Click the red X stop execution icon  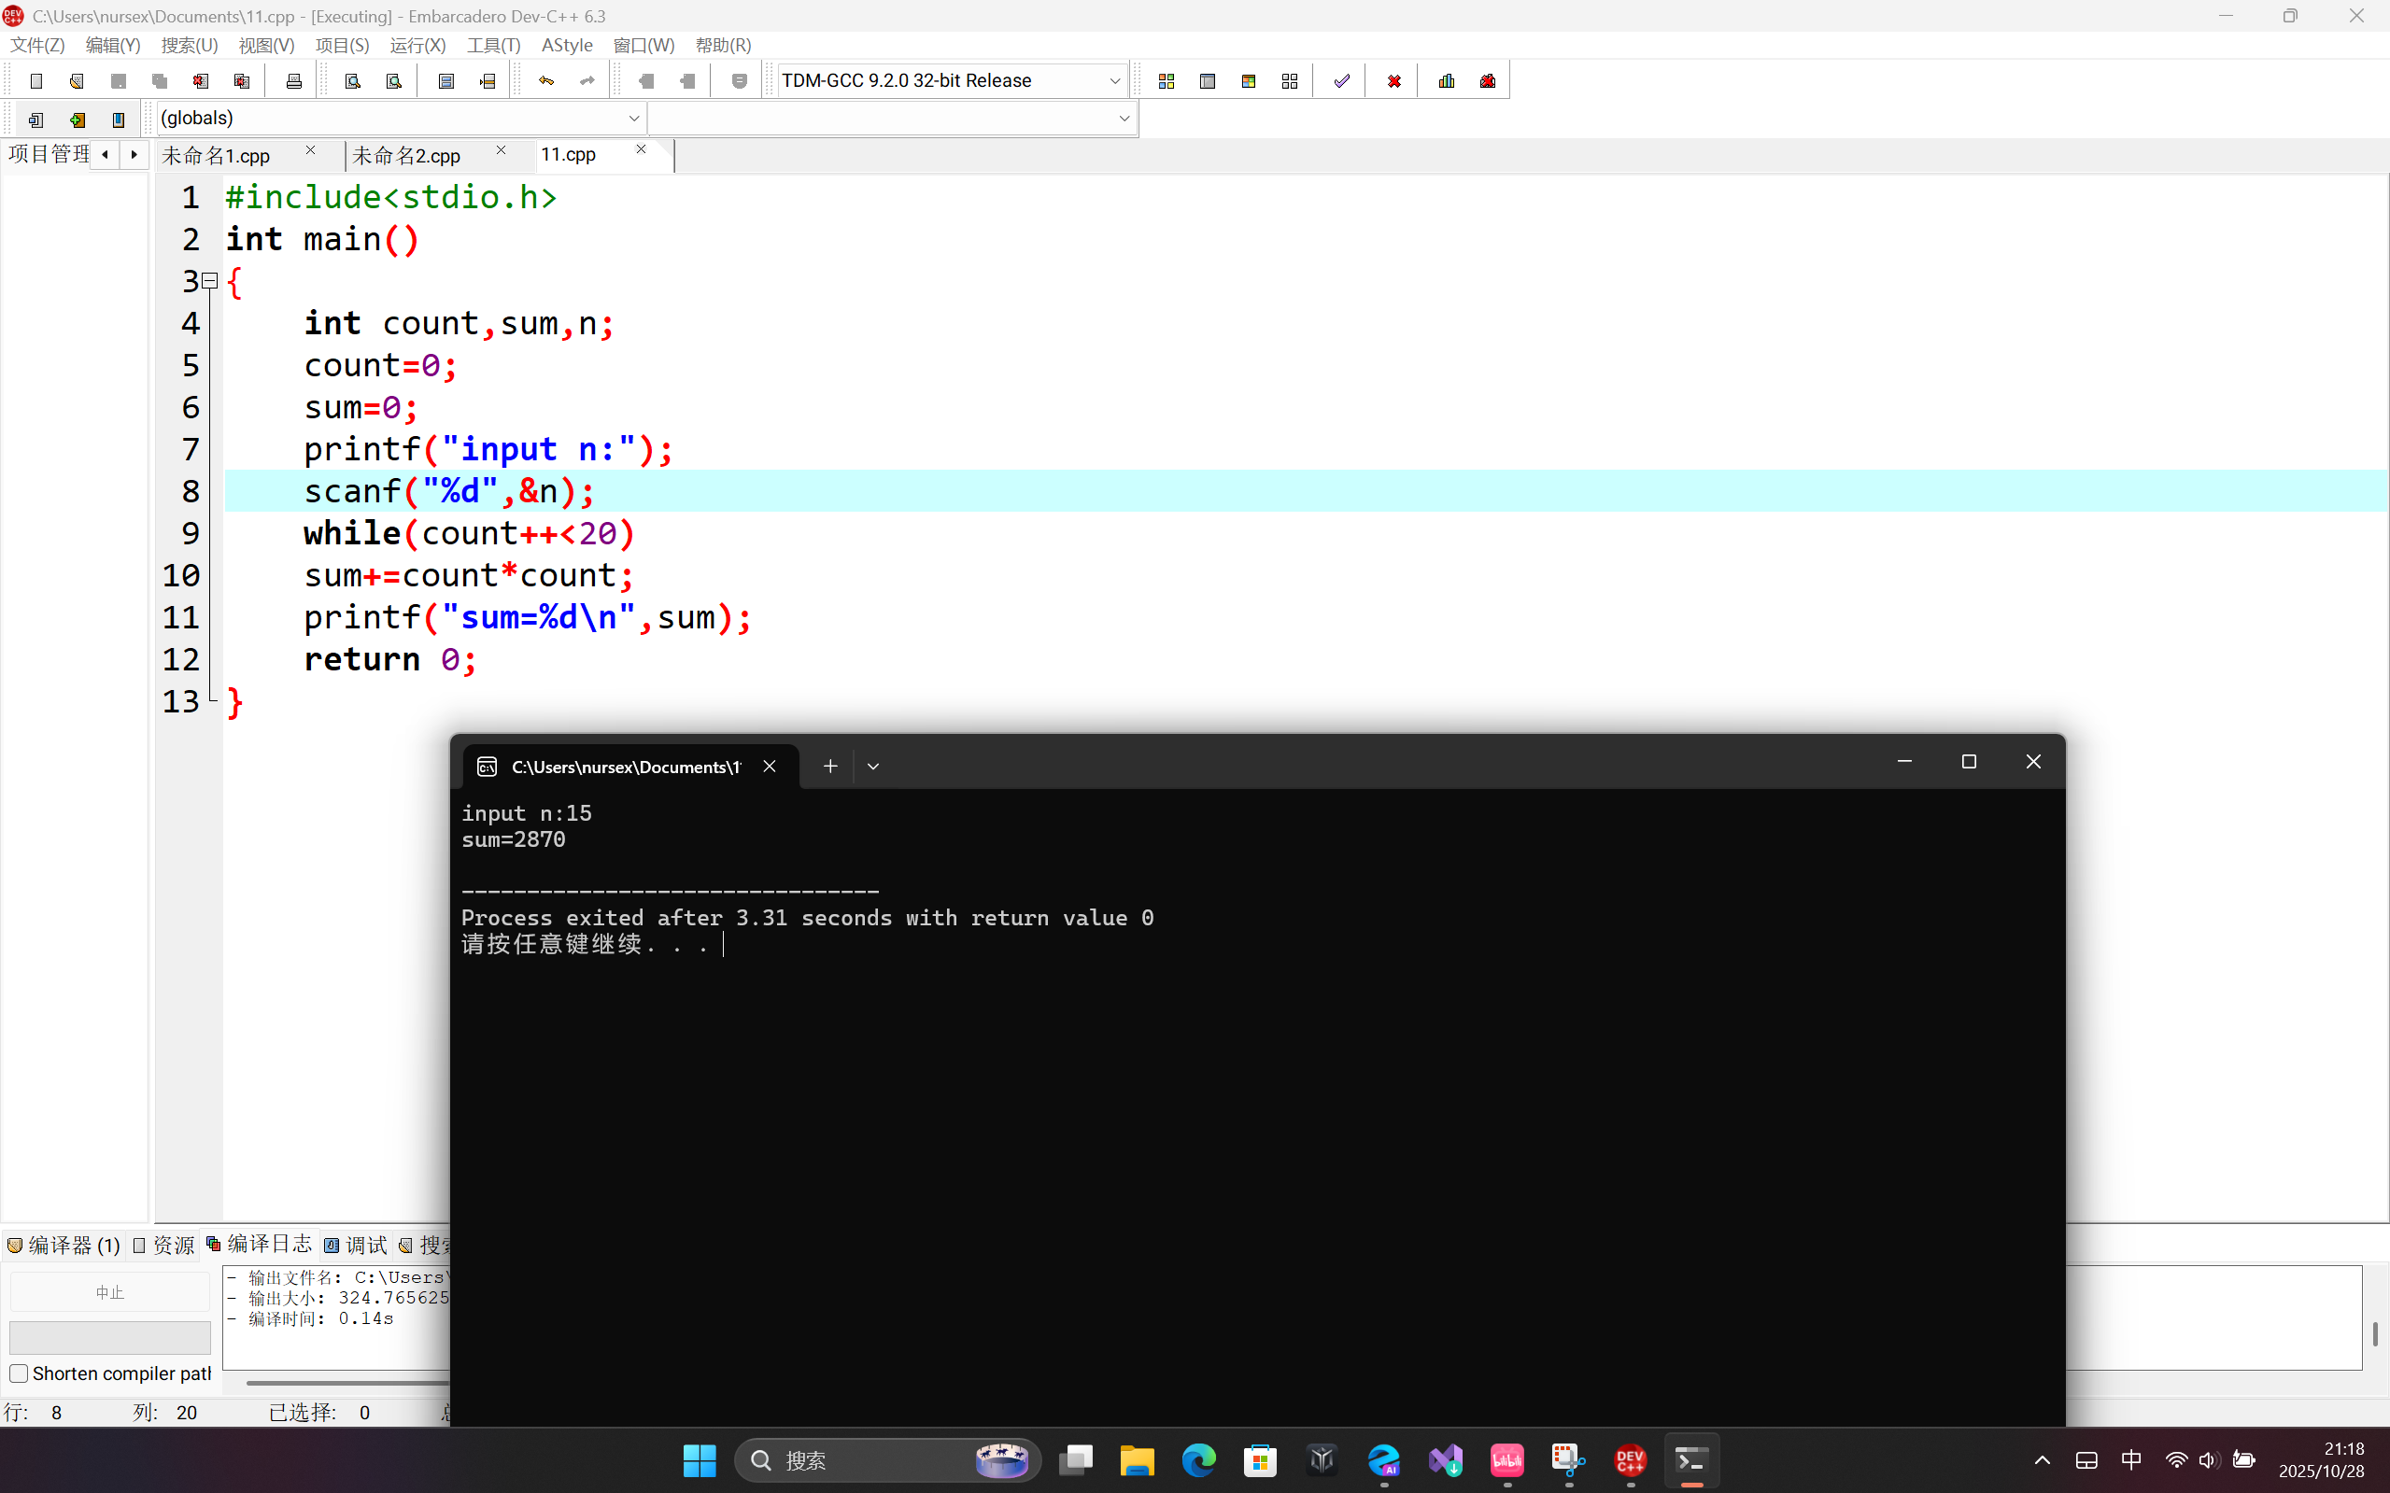(1393, 81)
